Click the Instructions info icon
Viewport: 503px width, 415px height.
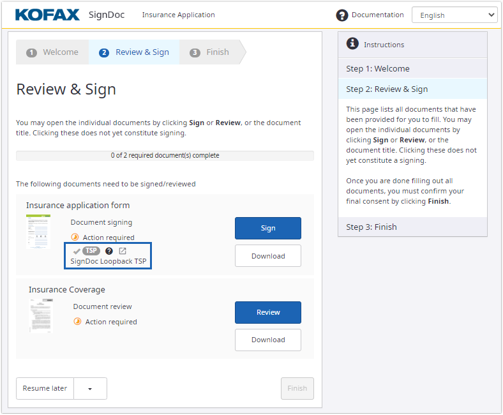click(352, 43)
